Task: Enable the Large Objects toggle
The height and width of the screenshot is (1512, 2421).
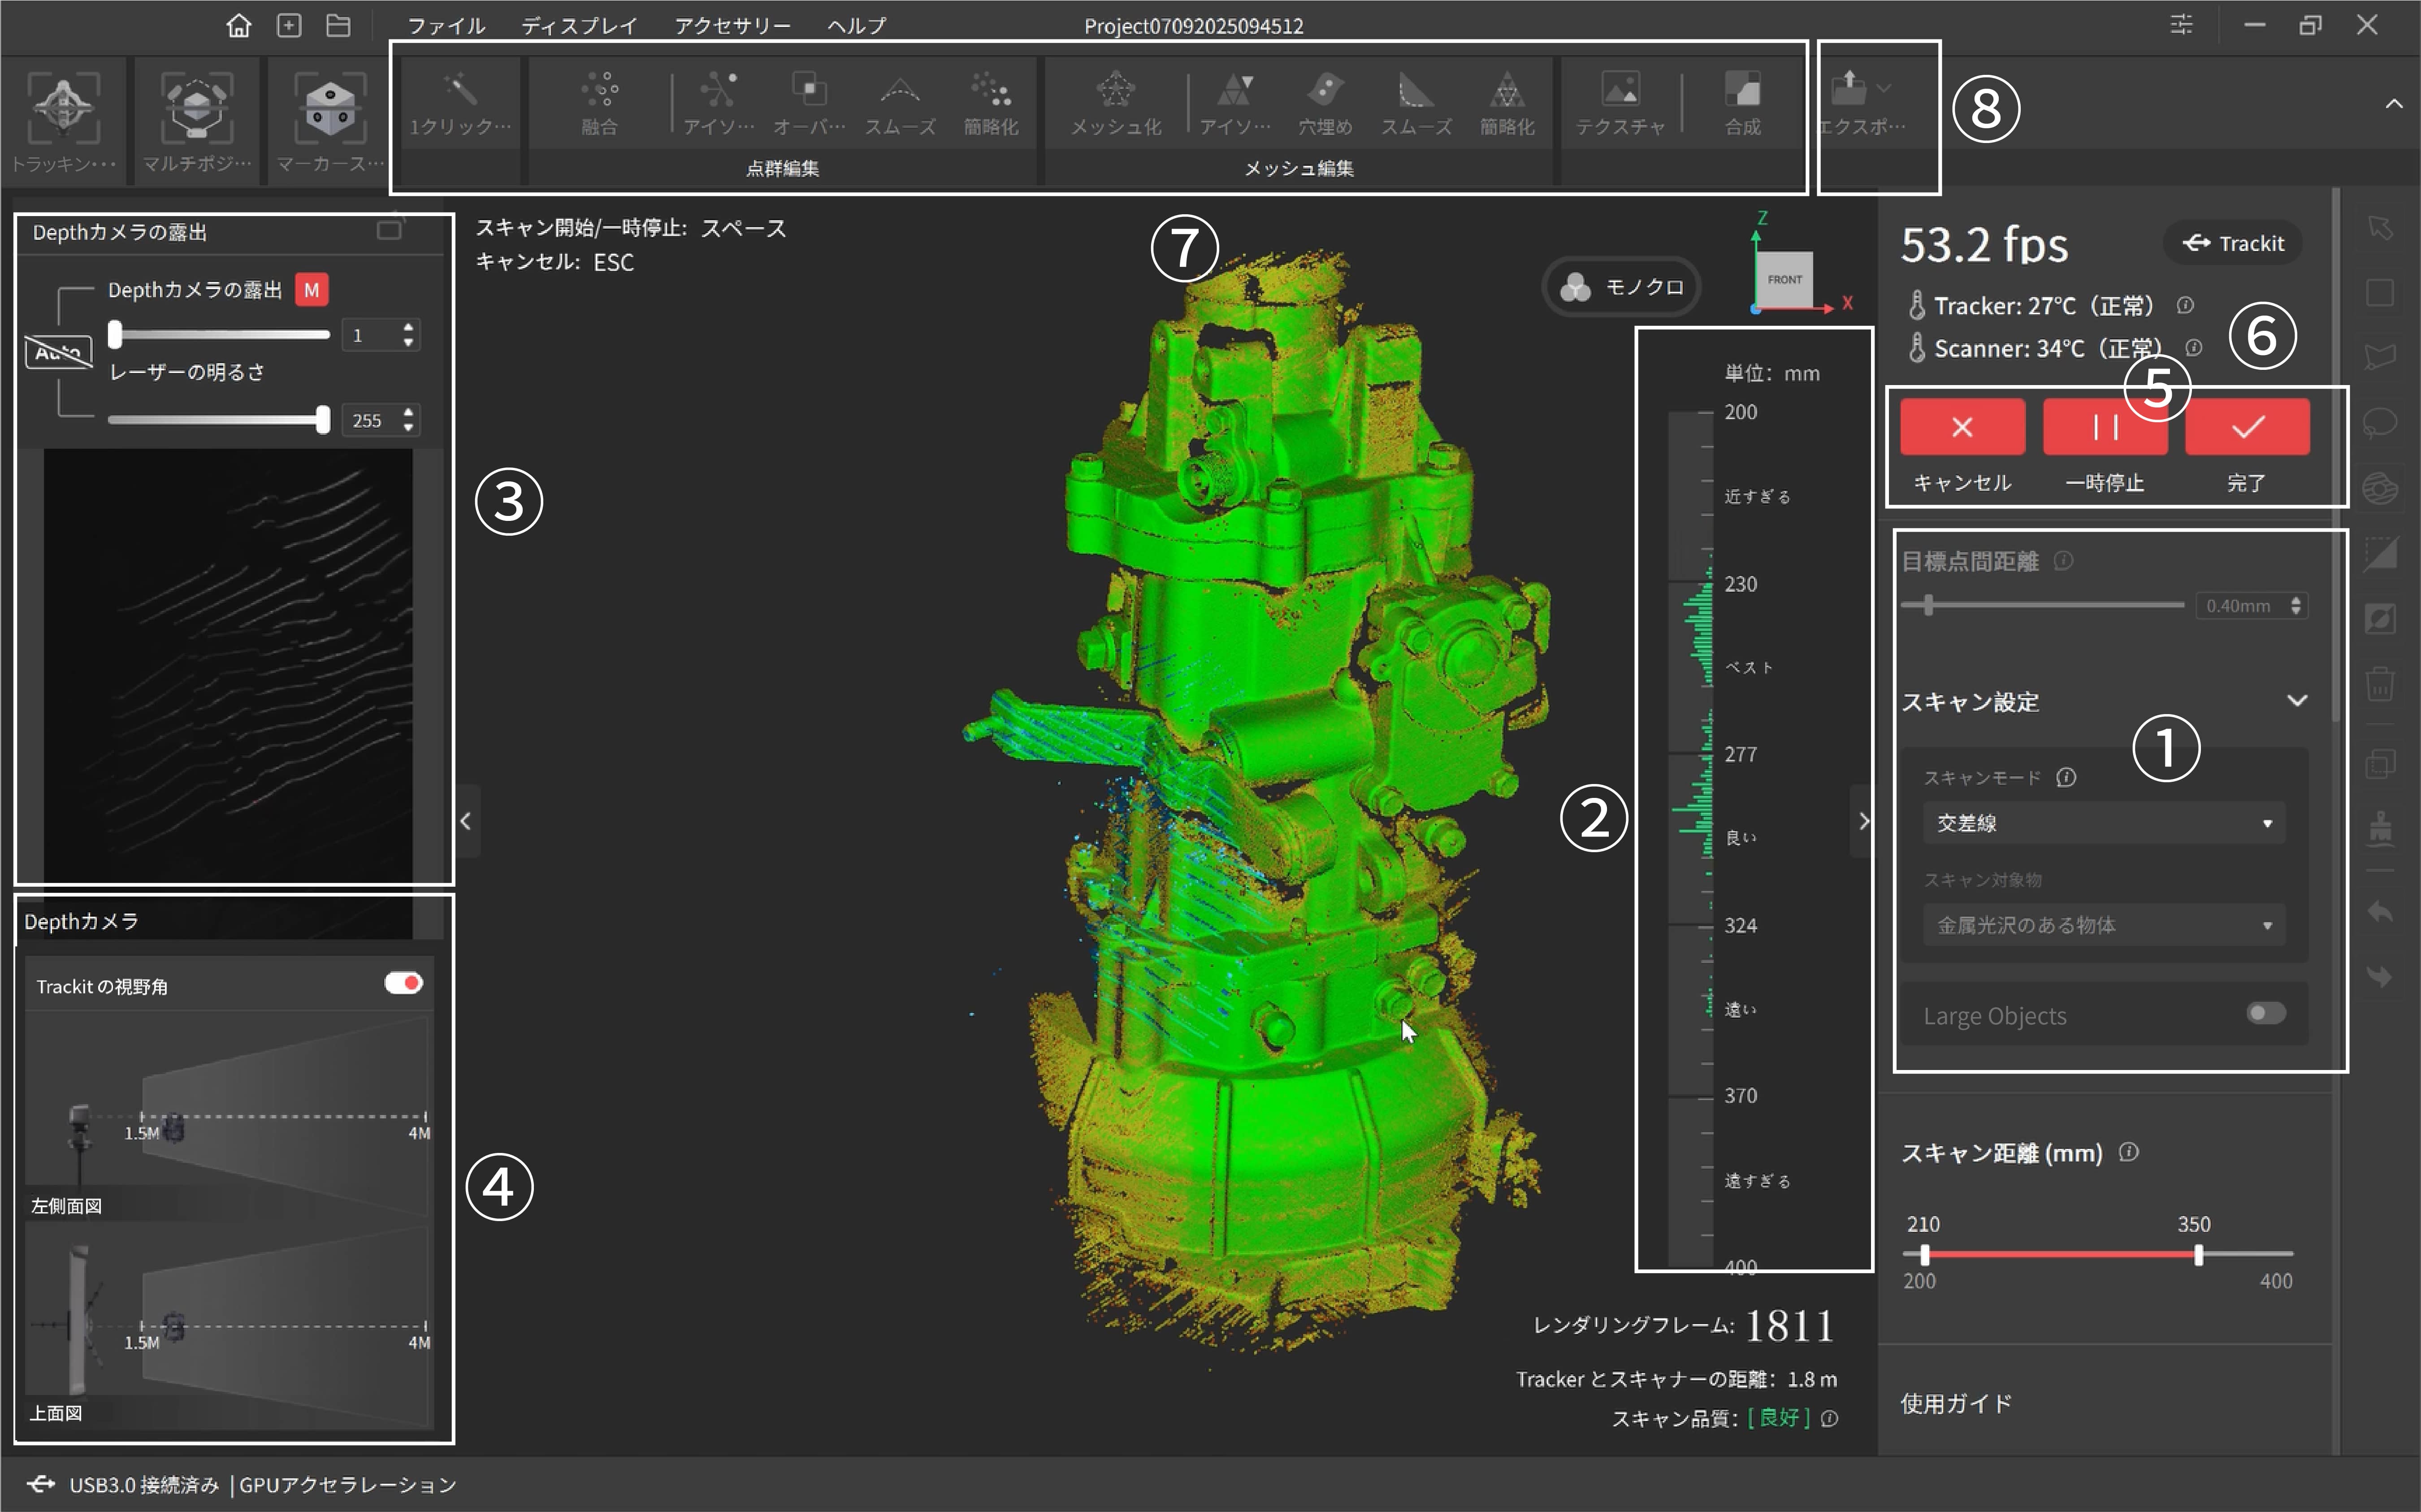Action: point(2266,1014)
